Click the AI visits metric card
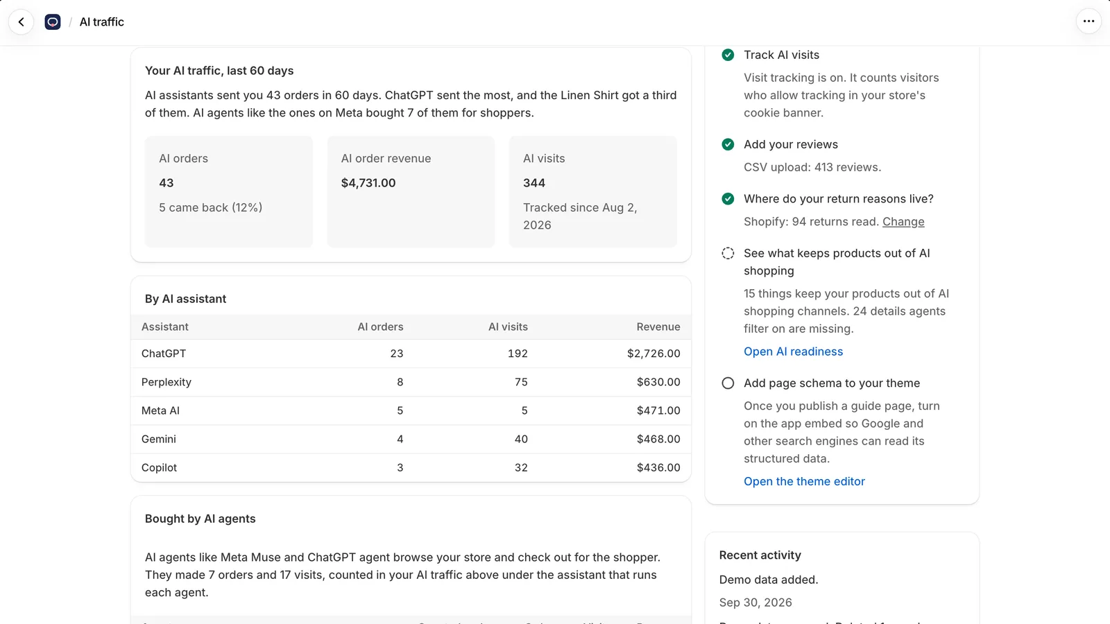Screen dimensions: 1110x624 pos(593,191)
